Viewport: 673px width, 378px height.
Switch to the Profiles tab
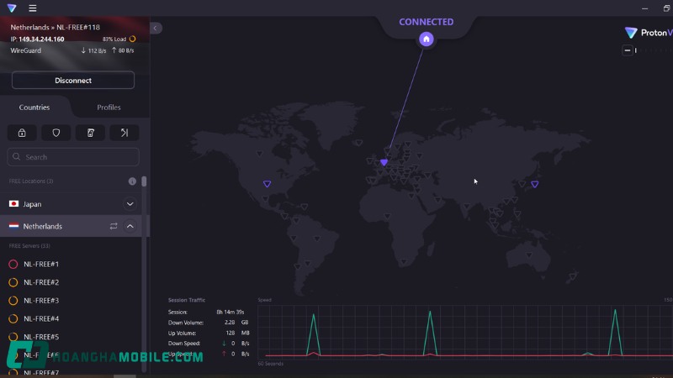pos(109,108)
